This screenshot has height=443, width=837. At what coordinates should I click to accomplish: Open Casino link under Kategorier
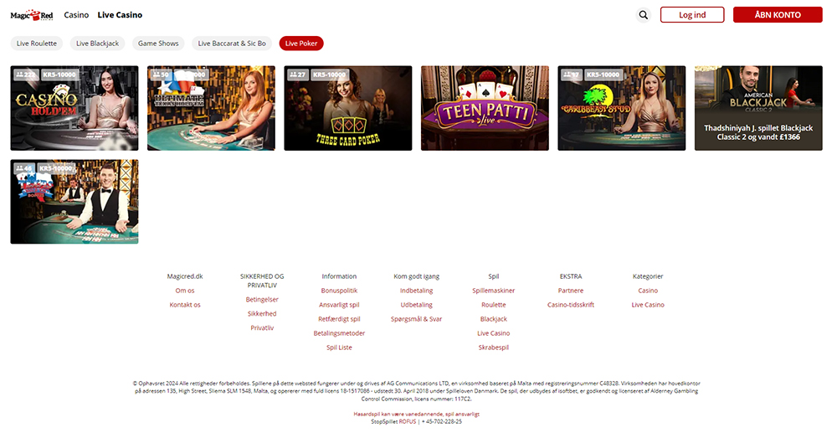(x=648, y=291)
